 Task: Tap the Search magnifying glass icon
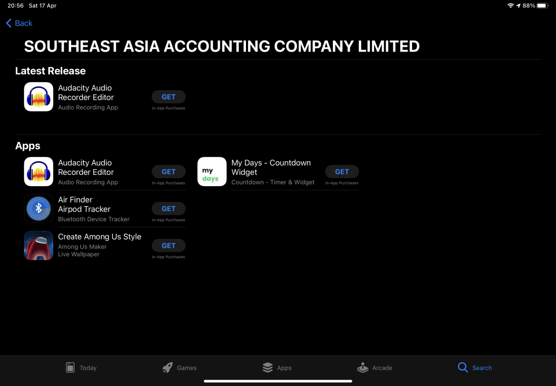462,368
